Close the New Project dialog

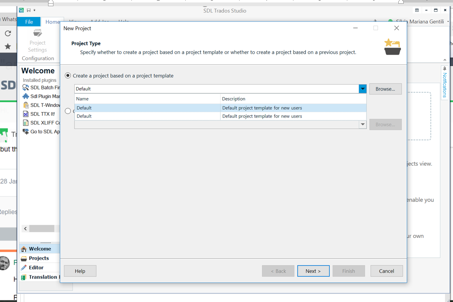pyautogui.click(x=397, y=28)
